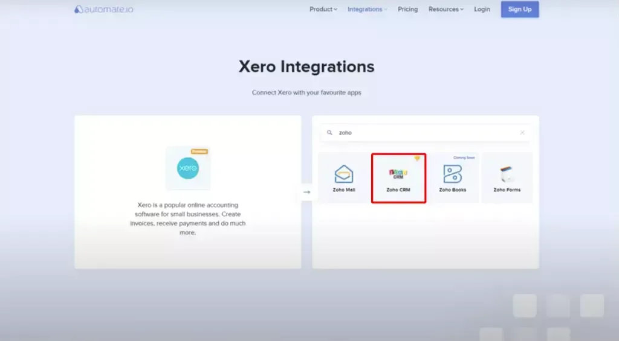Click the premium diamond badge on Zoho CRM
Screen dimensions: 619x341
[x=417, y=159]
